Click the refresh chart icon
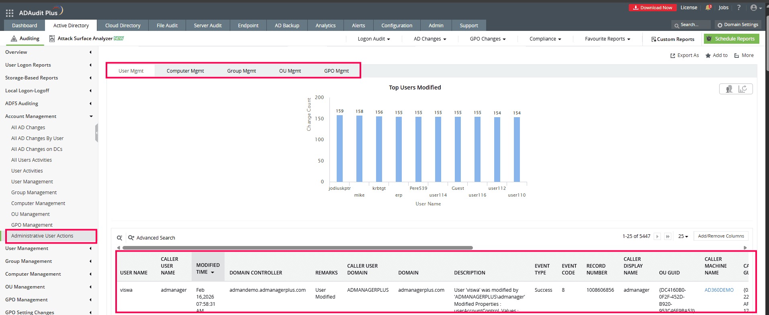 [742, 89]
